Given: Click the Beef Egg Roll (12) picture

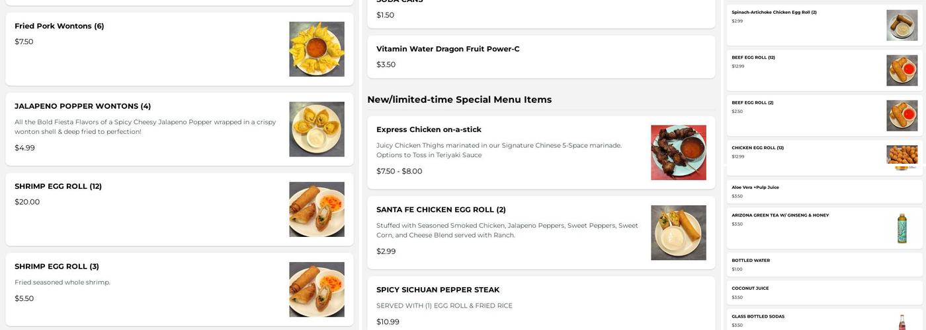Looking at the screenshot, I should click(x=902, y=70).
